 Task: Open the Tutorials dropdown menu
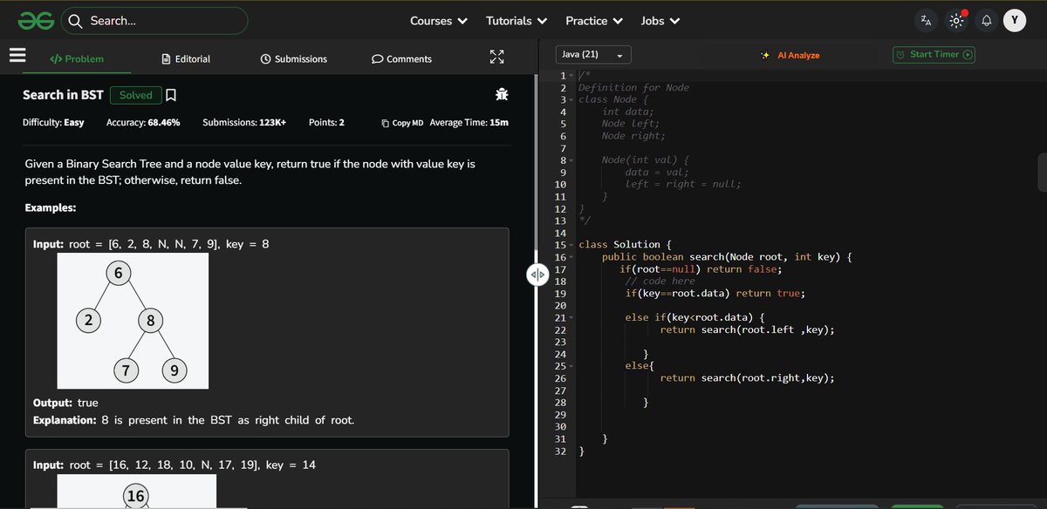[x=517, y=21]
